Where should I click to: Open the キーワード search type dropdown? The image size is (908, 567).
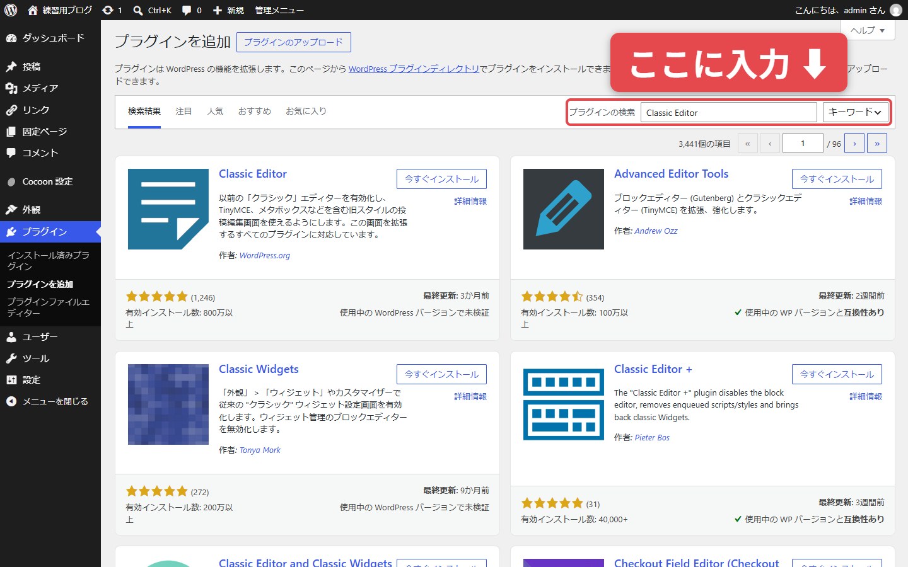[856, 112]
